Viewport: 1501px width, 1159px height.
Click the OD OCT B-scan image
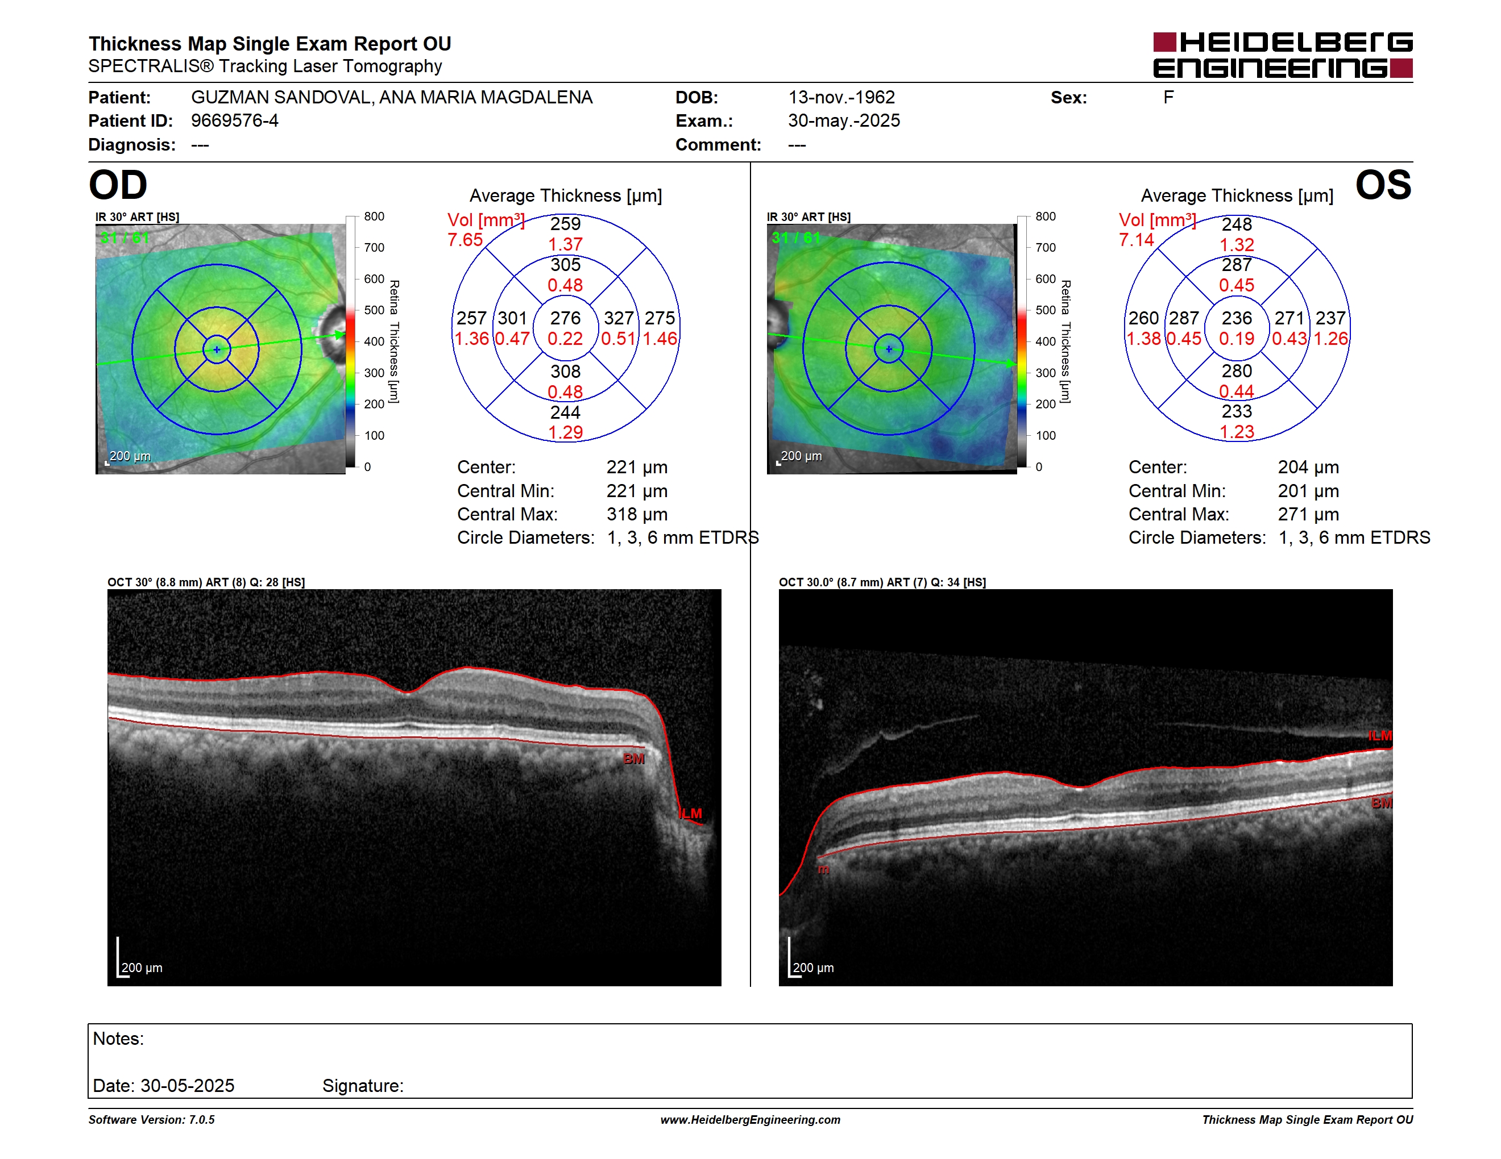[x=414, y=787]
